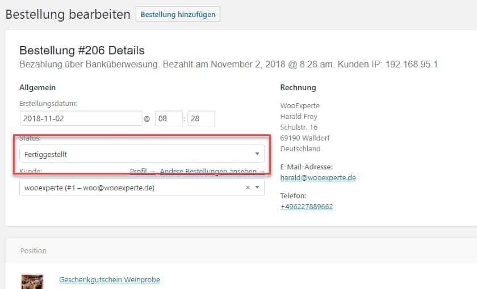Click the Position column header
This screenshot has height=289, width=477.
[x=34, y=250]
